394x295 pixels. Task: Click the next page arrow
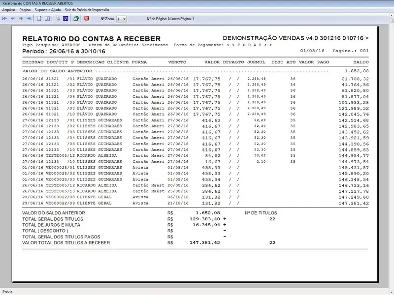pyautogui.click(x=21, y=19)
